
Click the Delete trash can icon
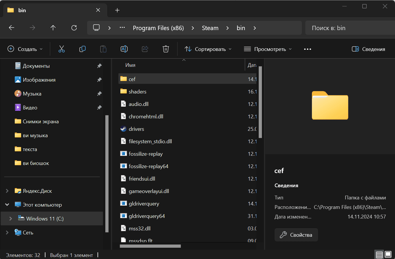pyautogui.click(x=166, y=49)
